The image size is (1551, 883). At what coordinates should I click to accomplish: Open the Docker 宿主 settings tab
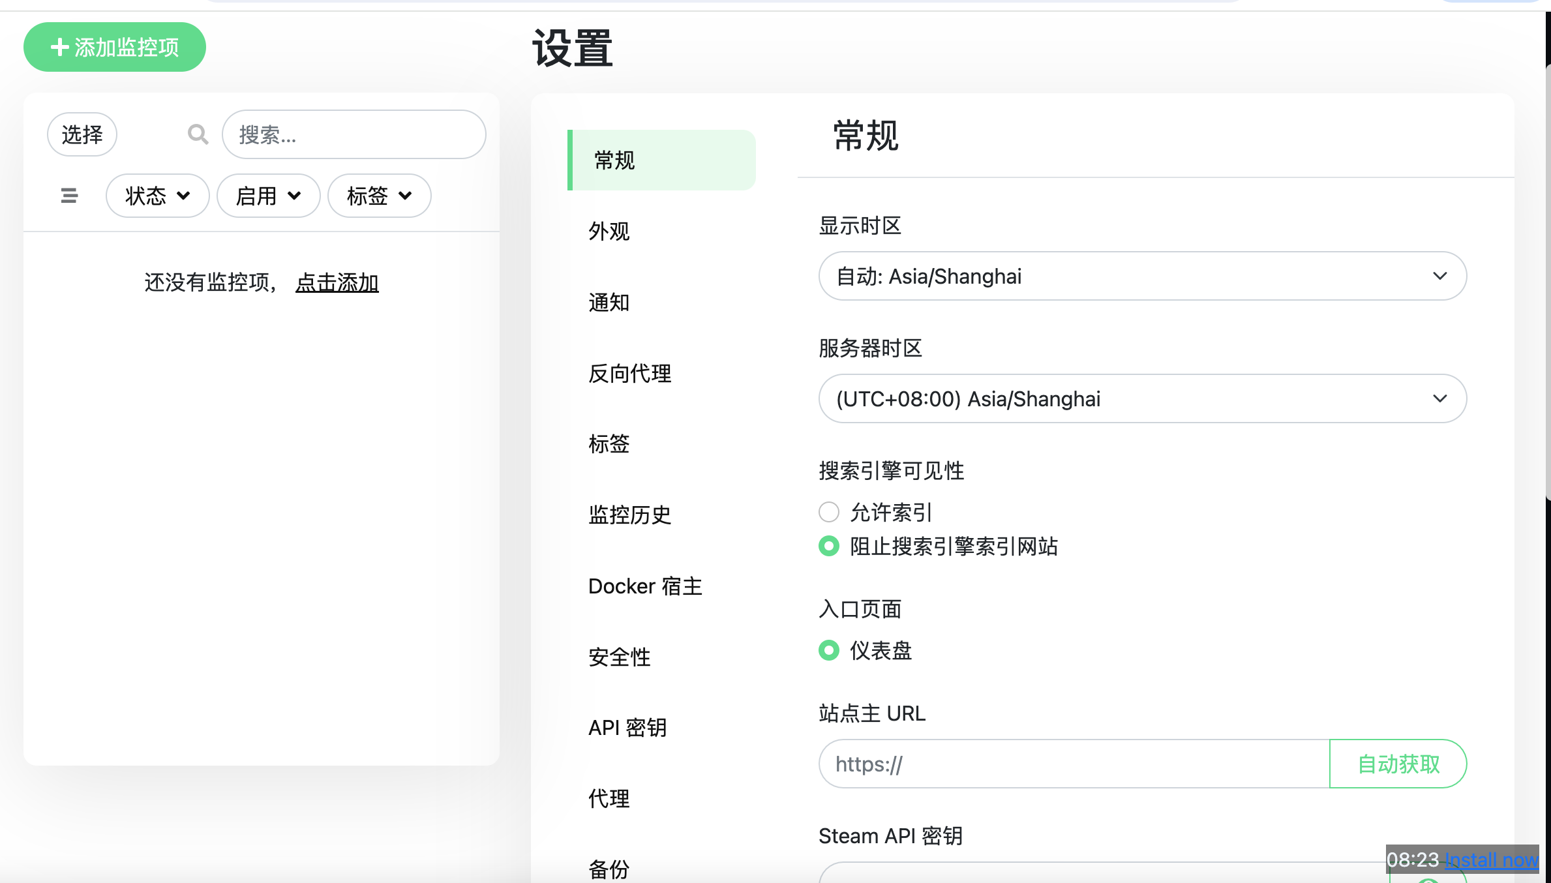tap(645, 586)
